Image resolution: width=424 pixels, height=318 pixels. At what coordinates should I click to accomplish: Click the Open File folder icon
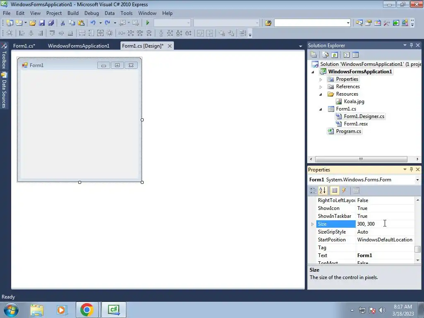coord(33,23)
